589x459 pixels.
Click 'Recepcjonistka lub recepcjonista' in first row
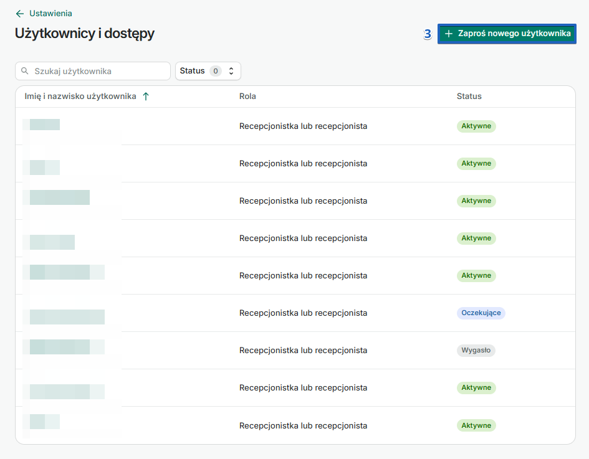pyautogui.click(x=304, y=126)
